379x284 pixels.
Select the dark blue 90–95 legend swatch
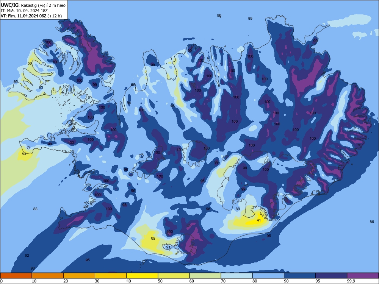tap(300, 276)
